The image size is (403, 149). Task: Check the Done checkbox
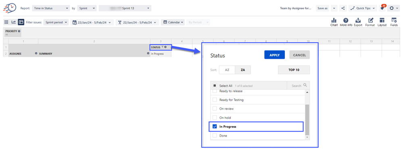pyautogui.click(x=215, y=136)
